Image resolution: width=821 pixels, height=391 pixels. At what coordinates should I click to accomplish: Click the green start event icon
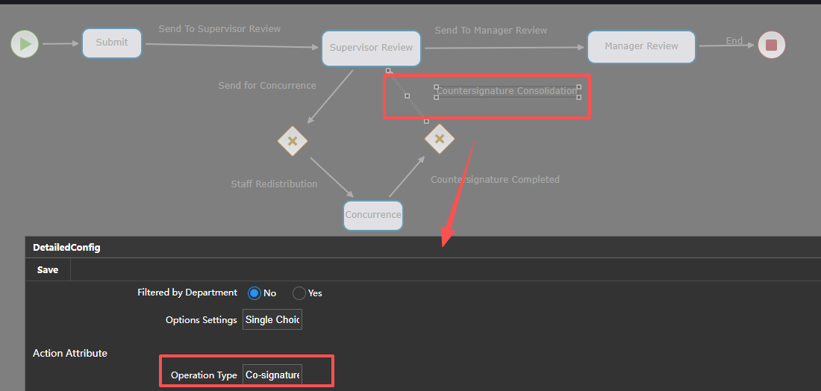pos(25,44)
